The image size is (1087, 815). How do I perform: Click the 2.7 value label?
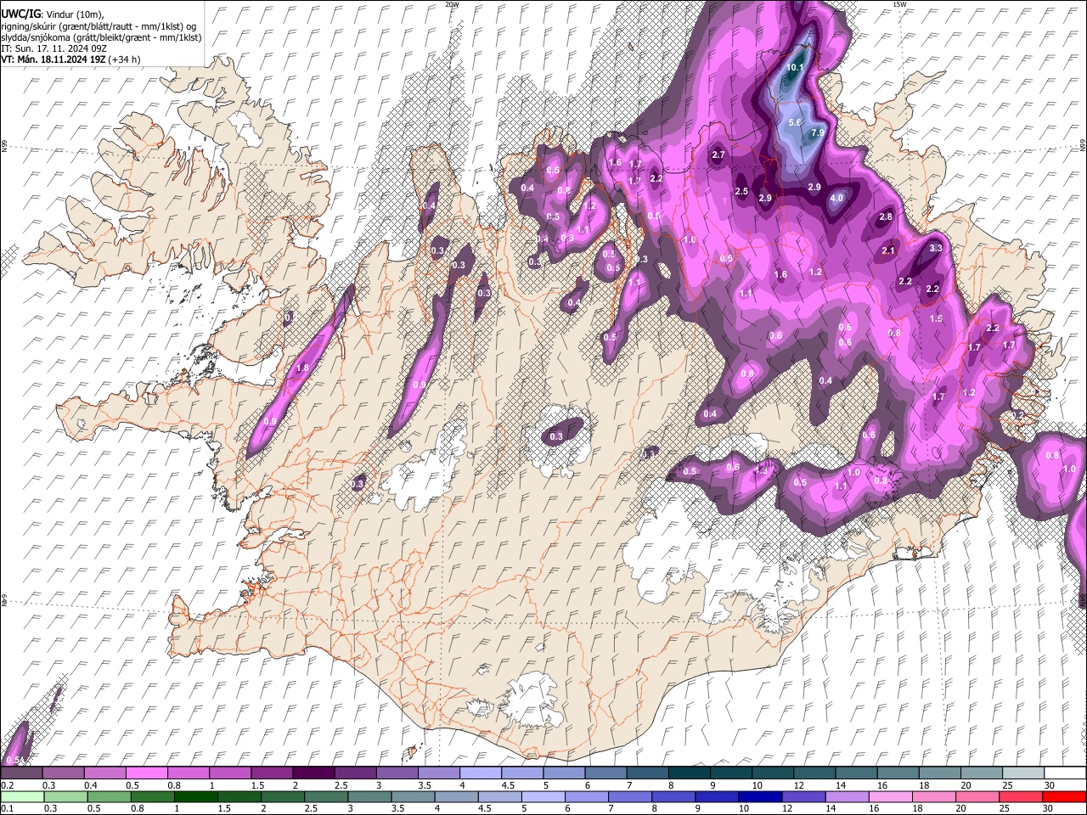(x=718, y=155)
